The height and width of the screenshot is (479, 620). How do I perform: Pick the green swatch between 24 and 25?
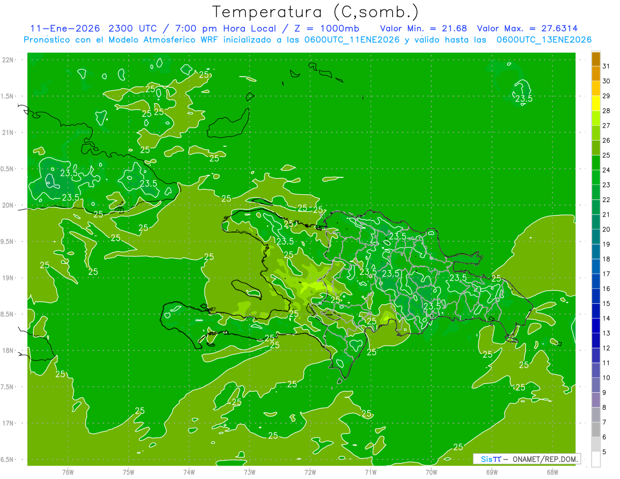pos(596,163)
